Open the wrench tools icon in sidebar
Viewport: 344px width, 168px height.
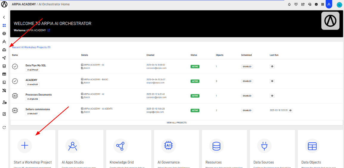pos(4,90)
